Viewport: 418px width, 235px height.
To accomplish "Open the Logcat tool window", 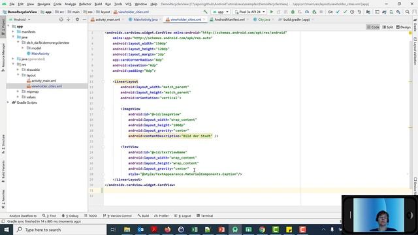I will point(183,215).
